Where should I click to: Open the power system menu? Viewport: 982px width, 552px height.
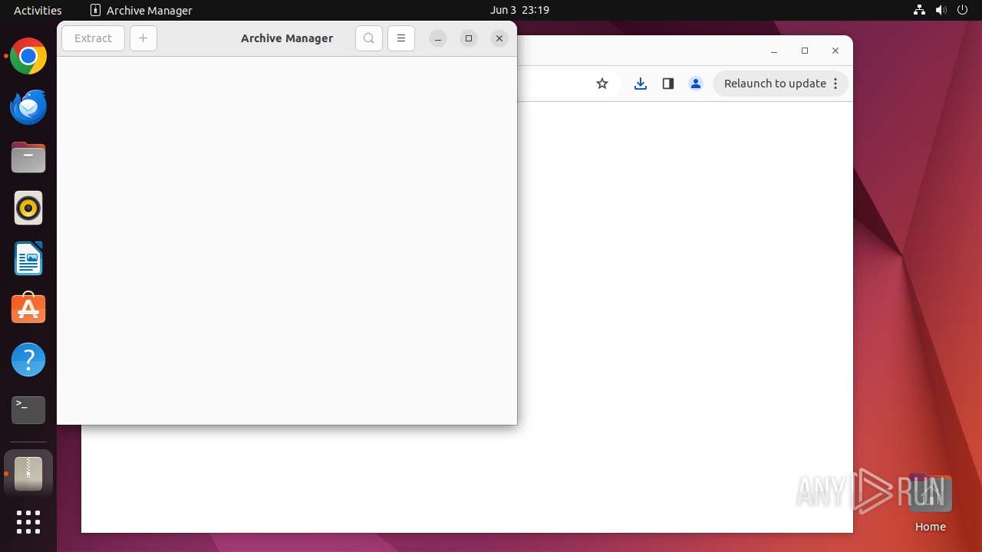click(963, 10)
